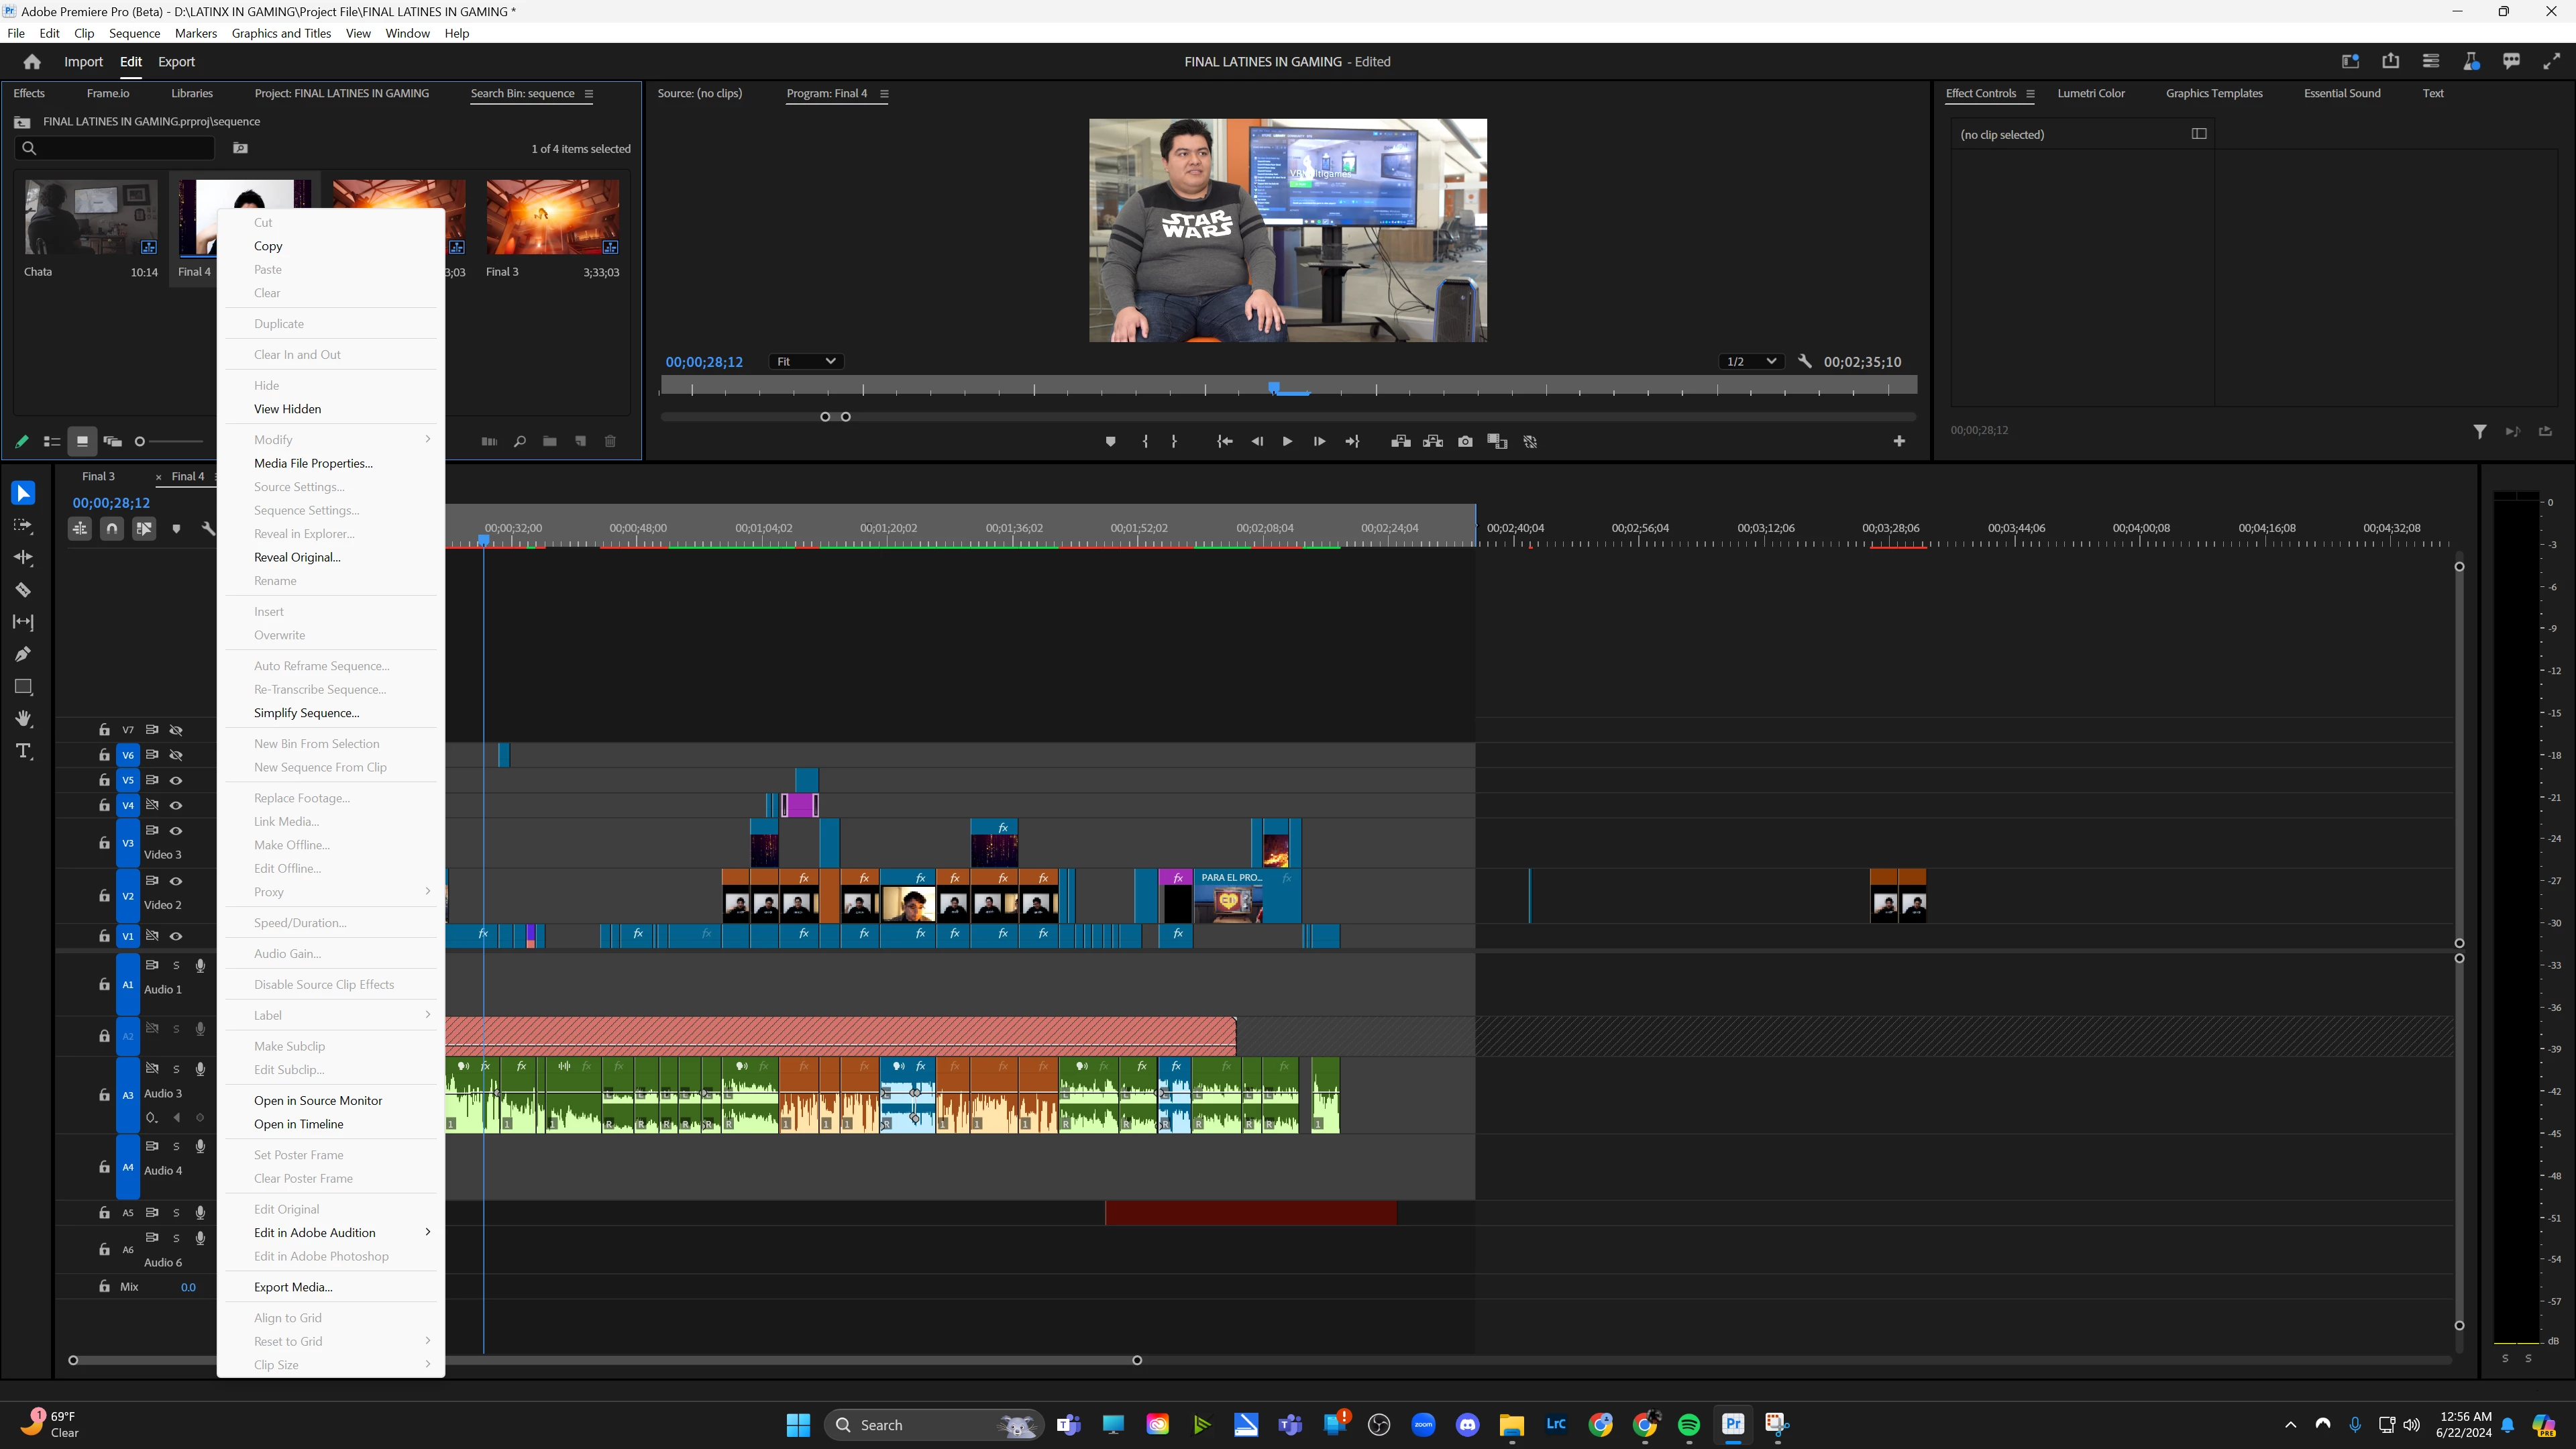This screenshot has height=1449, width=2576.
Task: Open Spotify from the taskbar
Action: pyautogui.click(x=1689, y=1424)
